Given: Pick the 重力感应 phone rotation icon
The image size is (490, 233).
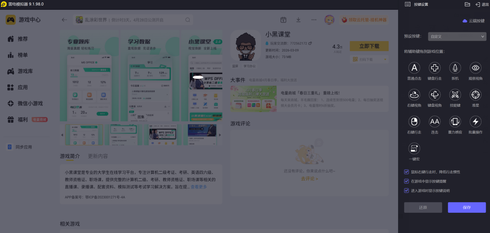Looking at the screenshot, I should pos(455,122).
